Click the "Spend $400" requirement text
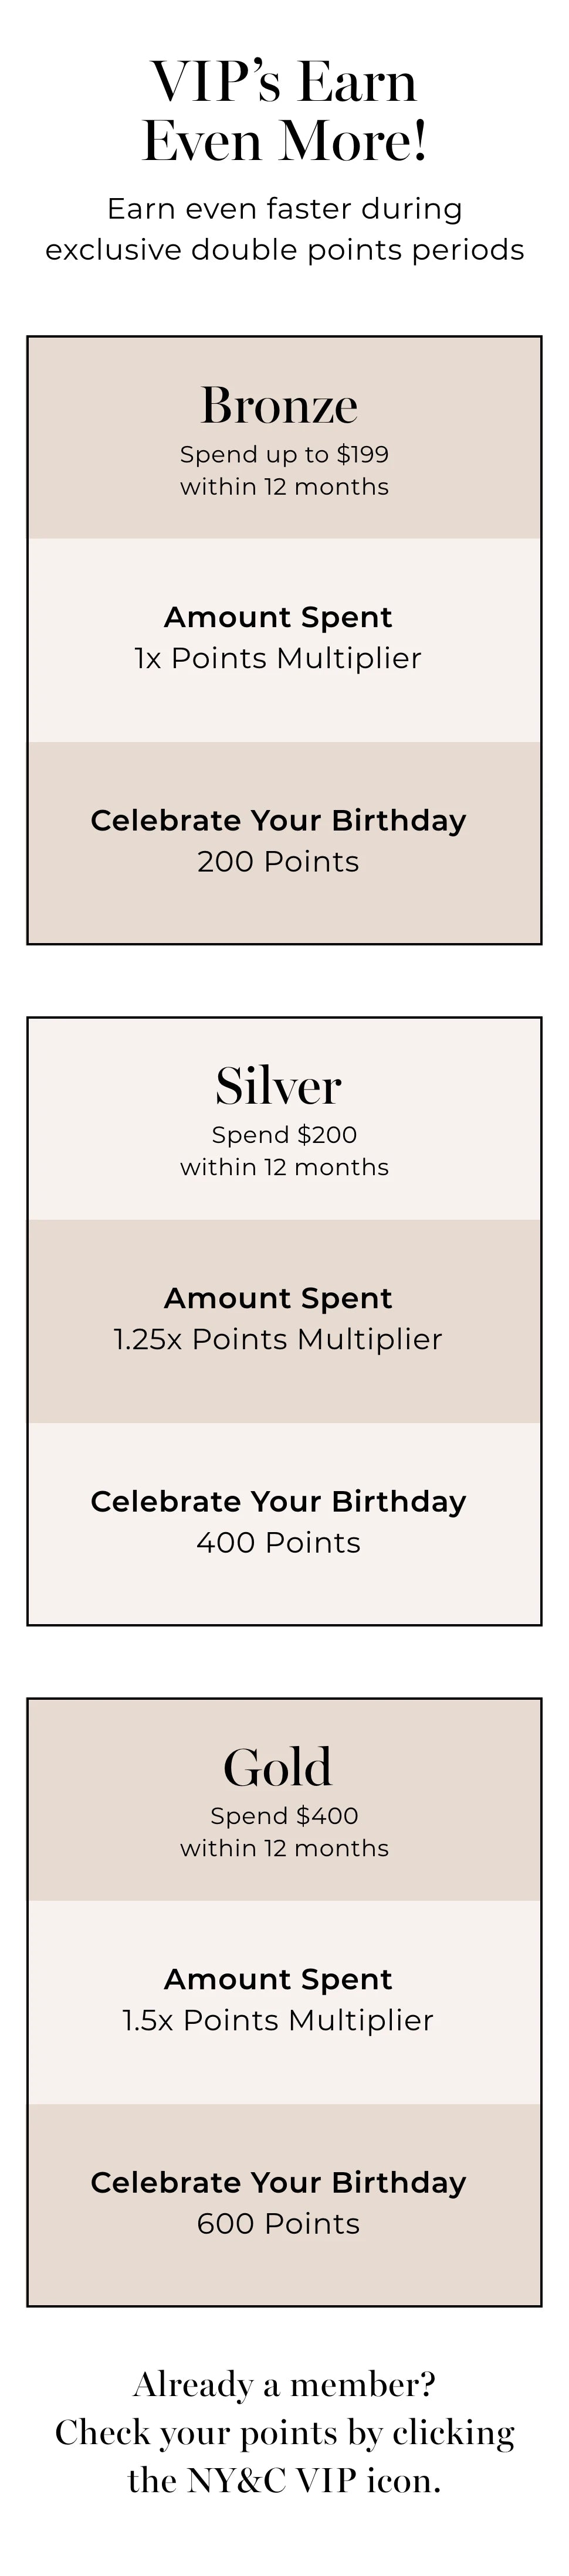 point(284,1815)
